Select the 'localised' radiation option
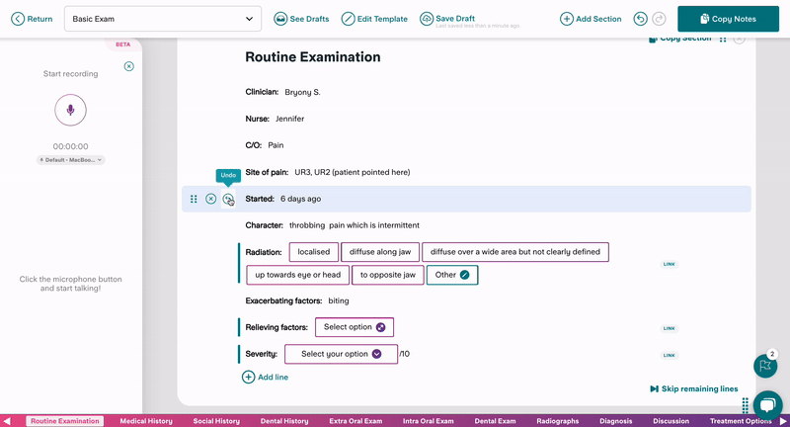790x427 pixels. tap(313, 252)
